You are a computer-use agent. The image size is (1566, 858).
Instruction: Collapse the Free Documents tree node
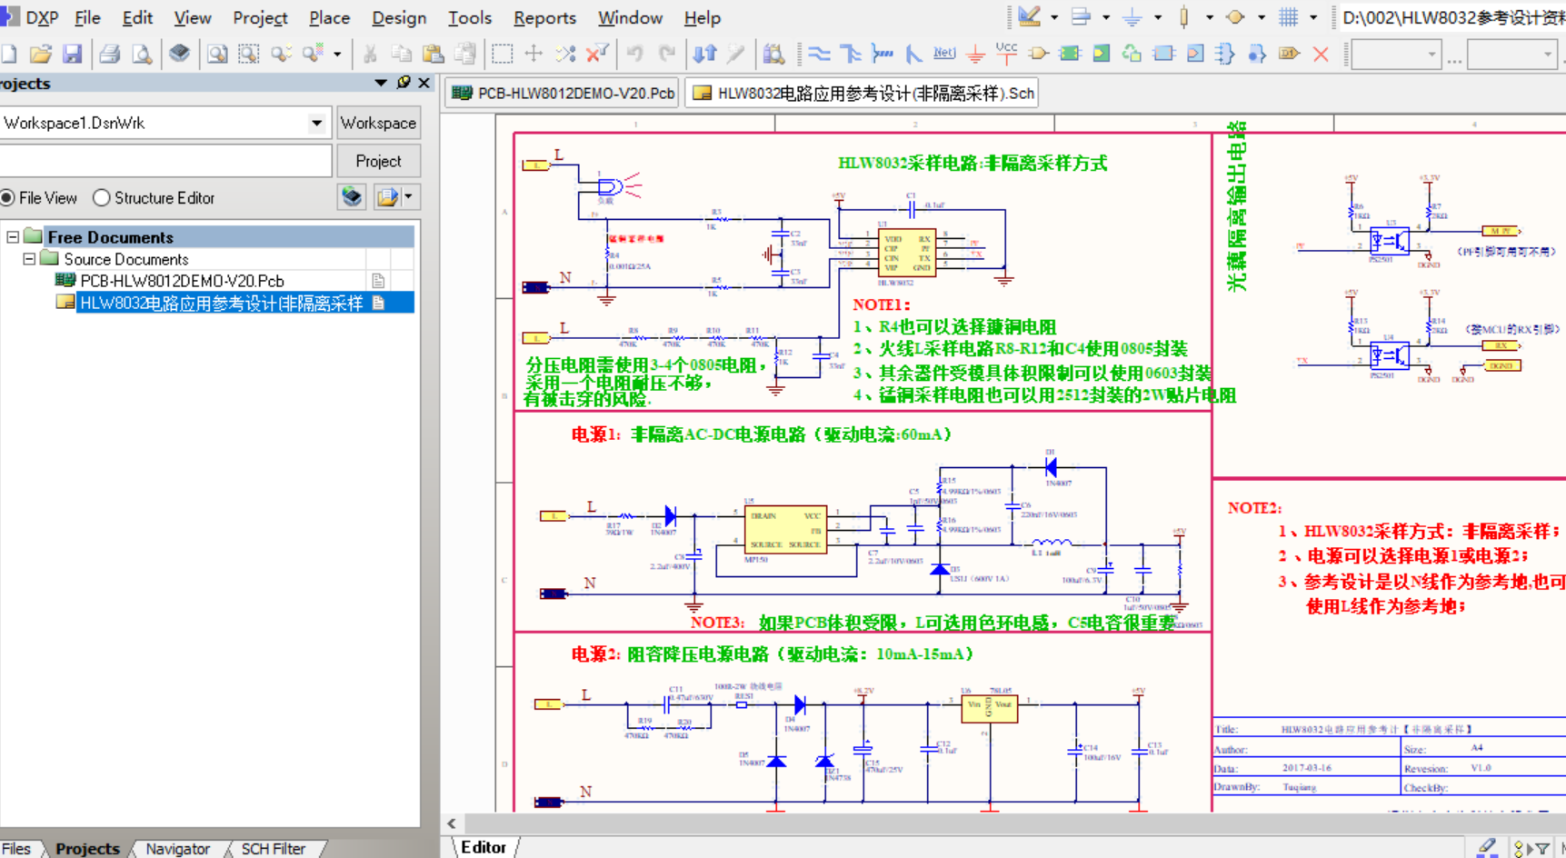pos(13,237)
